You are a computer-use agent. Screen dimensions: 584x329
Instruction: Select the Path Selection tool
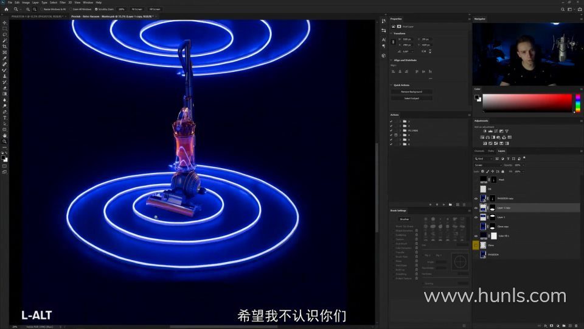coord(5,124)
